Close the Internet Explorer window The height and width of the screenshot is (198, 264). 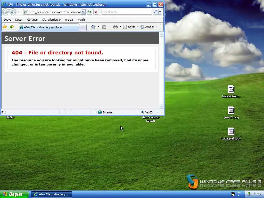(x=161, y=4)
